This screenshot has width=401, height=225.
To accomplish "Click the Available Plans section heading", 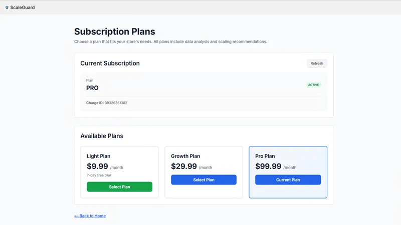I will point(102,136).
